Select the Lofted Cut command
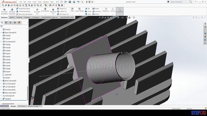The width and height of the screenshot is (207, 116). (62, 11)
